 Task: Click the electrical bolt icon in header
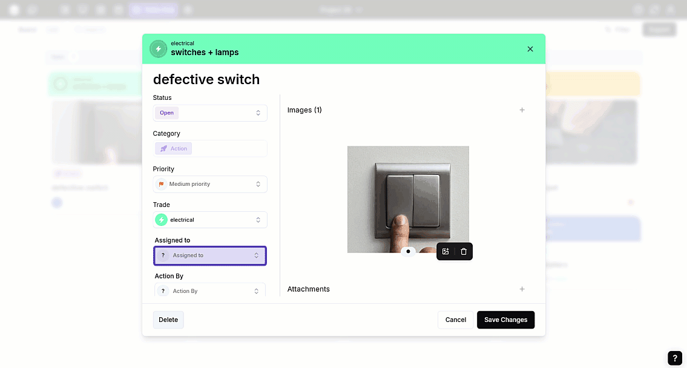point(159,49)
